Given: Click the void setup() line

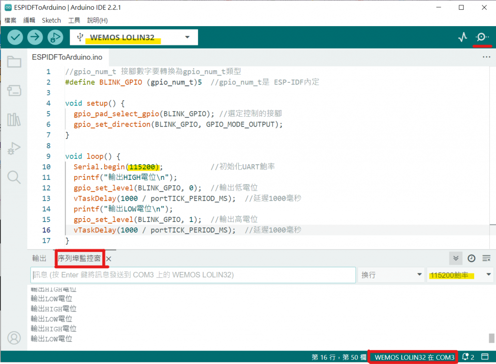Looking at the screenshot, I should coord(95,104).
